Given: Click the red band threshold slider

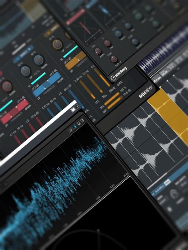Looking at the screenshot, I should coord(15,111).
